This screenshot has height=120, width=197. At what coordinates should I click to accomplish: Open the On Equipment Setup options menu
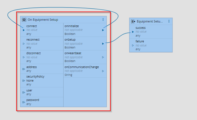click(x=103, y=20)
